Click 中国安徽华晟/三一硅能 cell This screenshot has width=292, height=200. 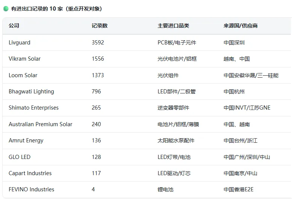coord(251,75)
